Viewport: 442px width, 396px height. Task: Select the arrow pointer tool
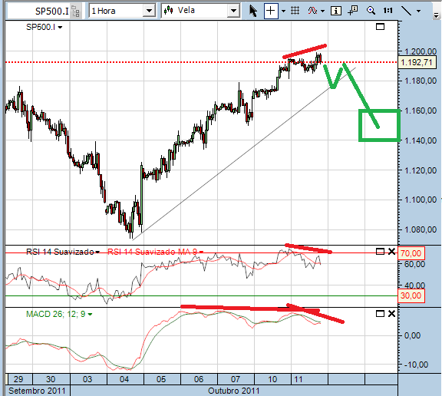[x=253, y=11]
